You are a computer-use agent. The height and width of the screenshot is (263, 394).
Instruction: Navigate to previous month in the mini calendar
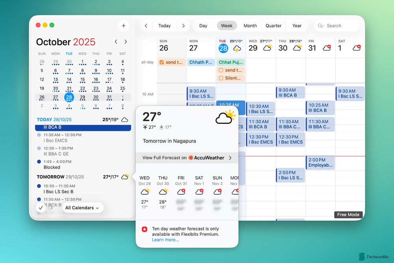(116, 41)
